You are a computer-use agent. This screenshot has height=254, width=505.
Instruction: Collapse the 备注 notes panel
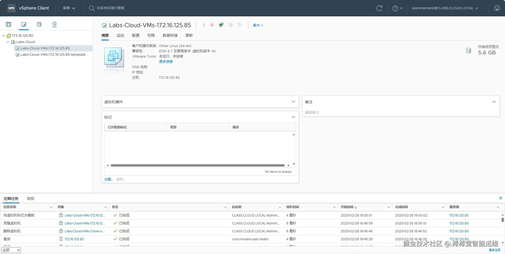click(494, 102)
